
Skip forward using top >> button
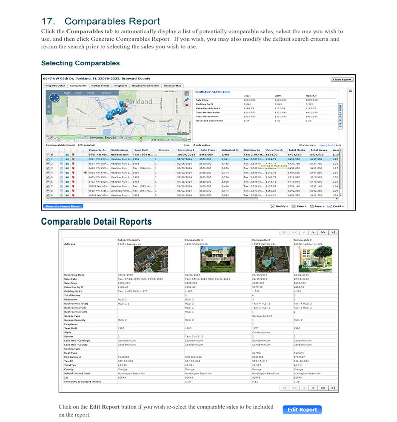click(323, 232)
